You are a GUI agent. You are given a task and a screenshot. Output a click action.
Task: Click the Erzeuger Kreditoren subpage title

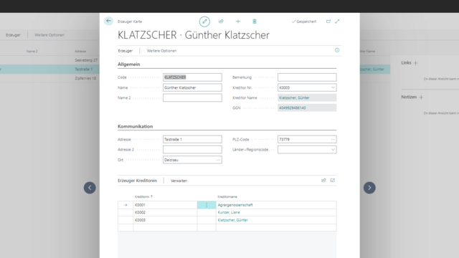137,181
